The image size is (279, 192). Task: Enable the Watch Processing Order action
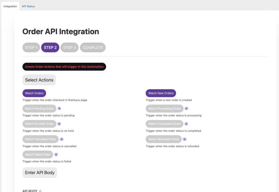pyautogui.click(x=165, y=109)
